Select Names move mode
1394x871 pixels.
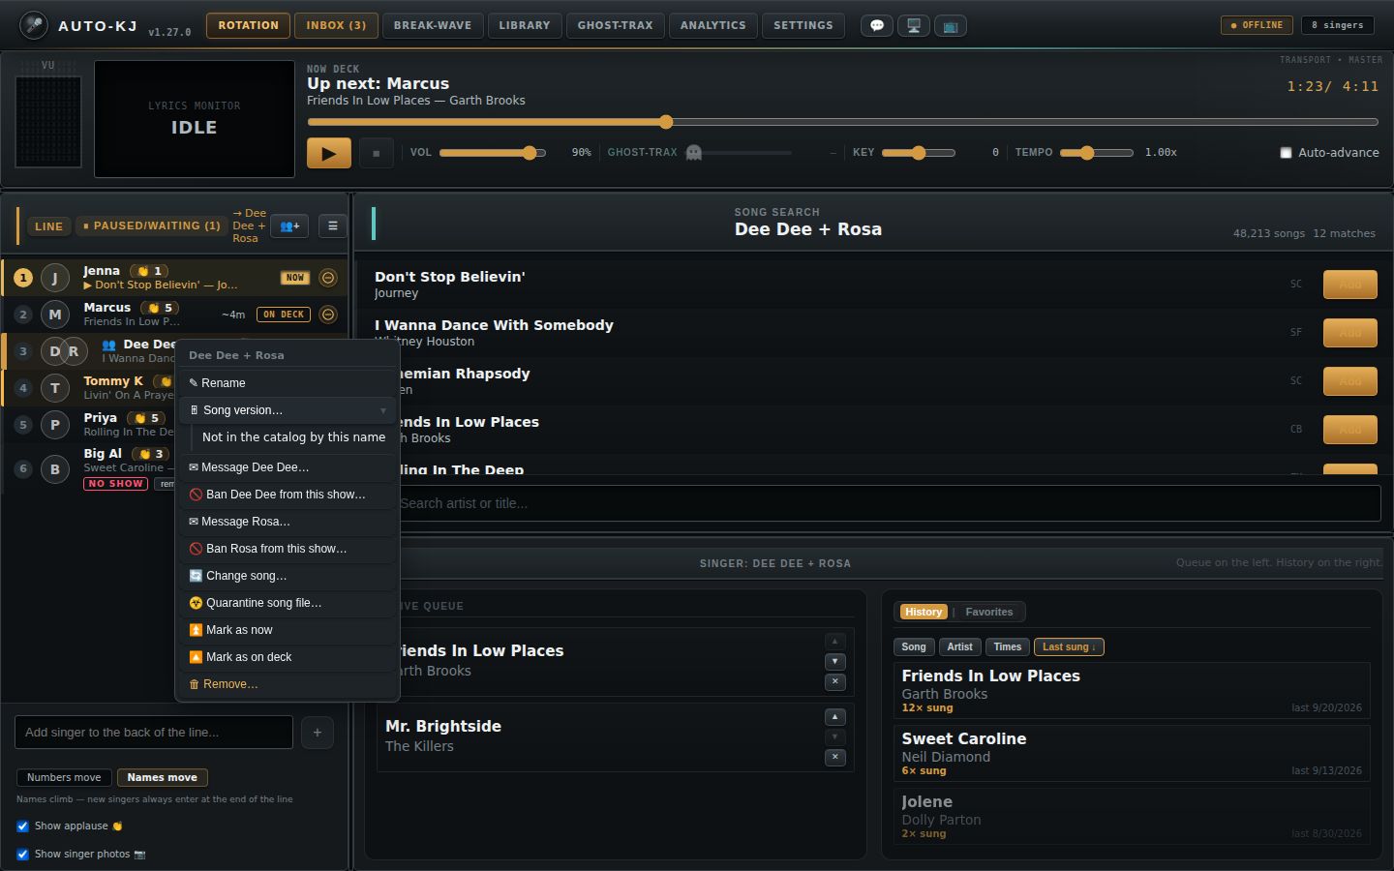tap(162, 778)
